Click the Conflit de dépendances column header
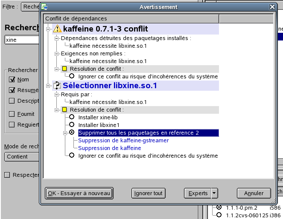The width and height of the screenshot is (283, 219). coord(131,19)
